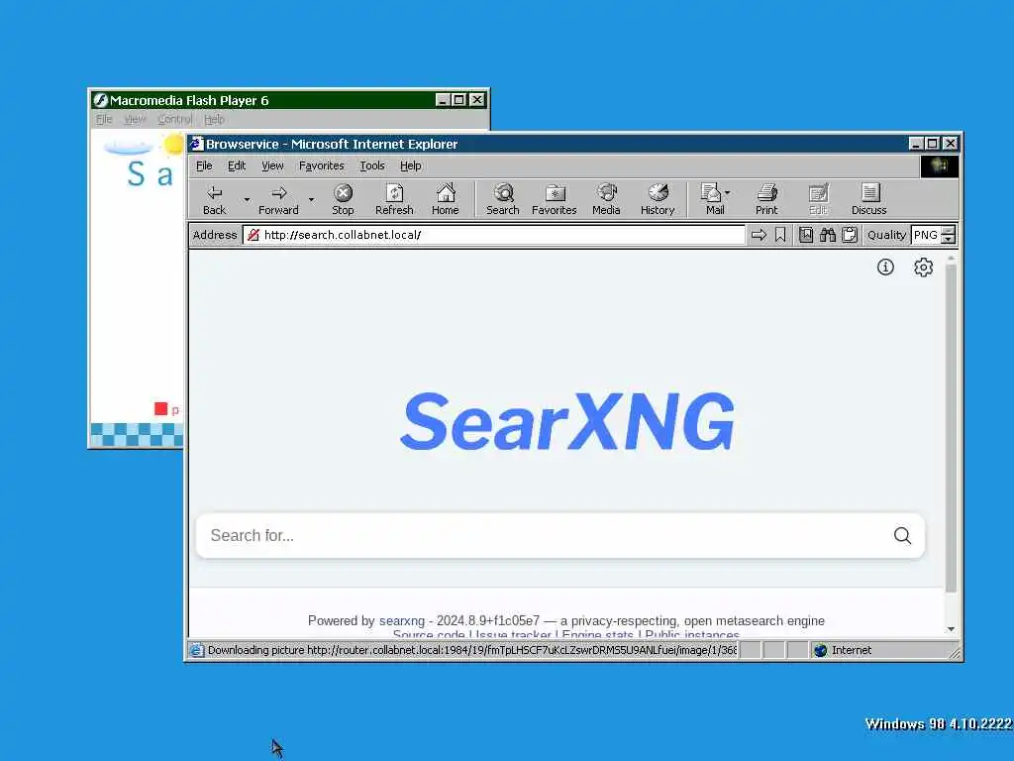Stop page loading with the Stop button
This screenshot has height=761, width=1014.
coord(343,199)
